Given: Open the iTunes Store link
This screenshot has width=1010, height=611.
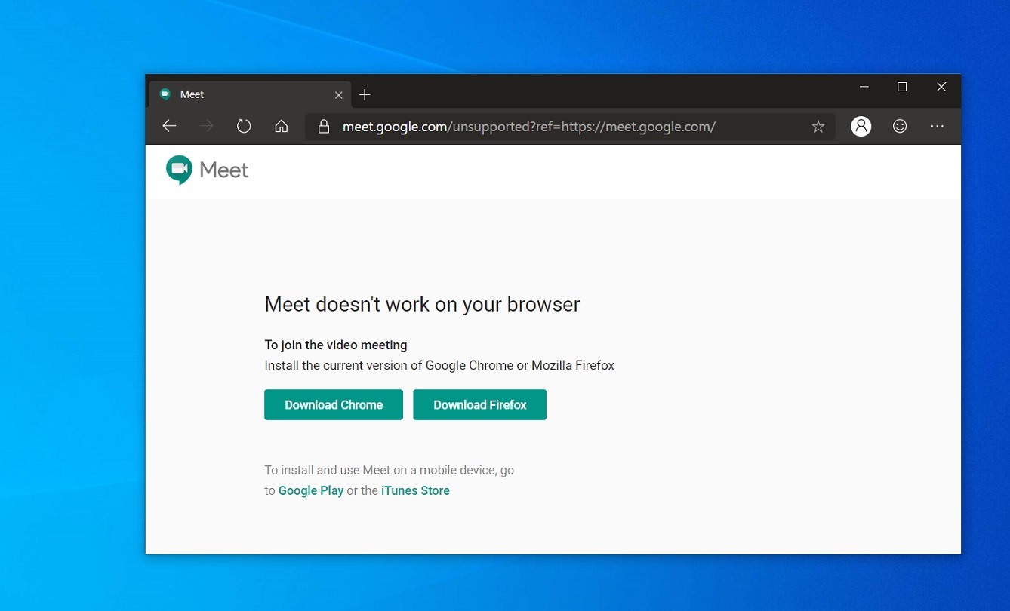Looking at the screenshot, I should pos(415,490).
